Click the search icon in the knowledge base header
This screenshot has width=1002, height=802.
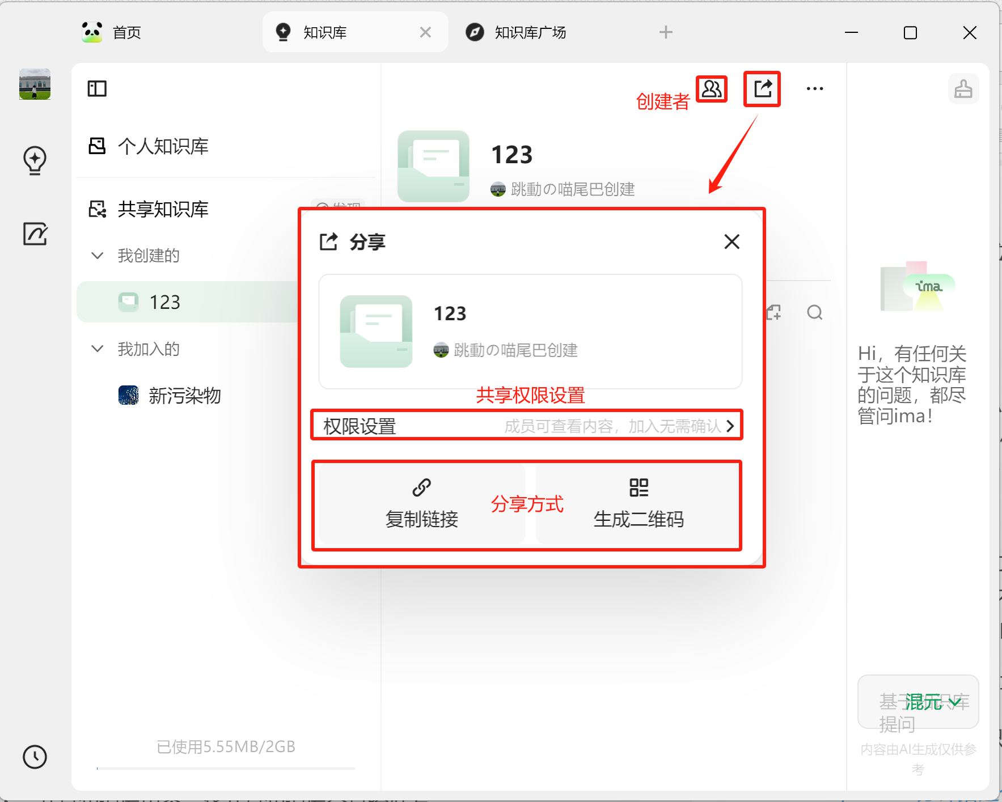815,312
